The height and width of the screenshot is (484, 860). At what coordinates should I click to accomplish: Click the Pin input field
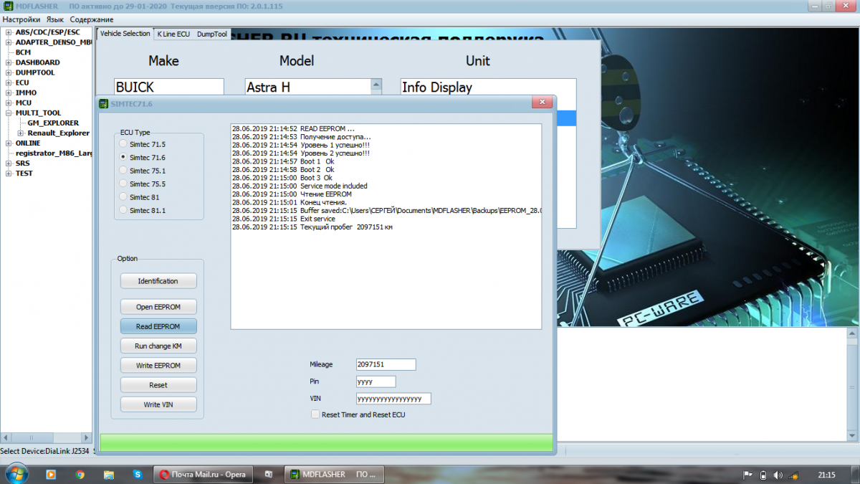tap(376, 381)
